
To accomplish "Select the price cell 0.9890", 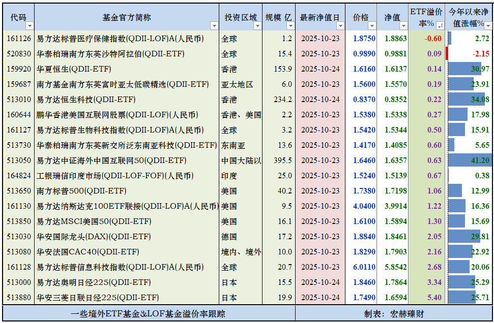I will tap(361, 54).
